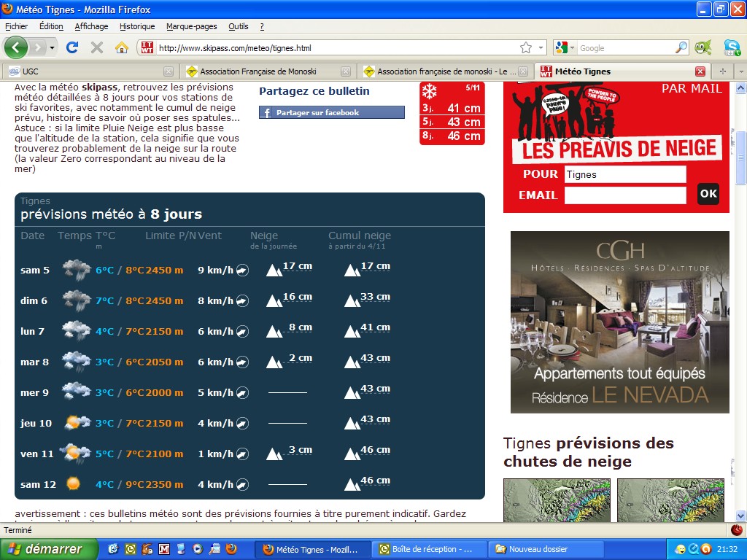Click the page scrollbar down arrow

[x=741, y=516]
